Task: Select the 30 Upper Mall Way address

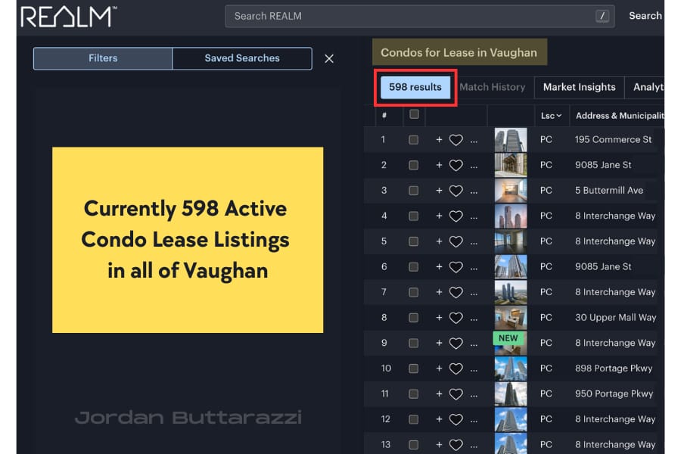Action: click(615, 318)
